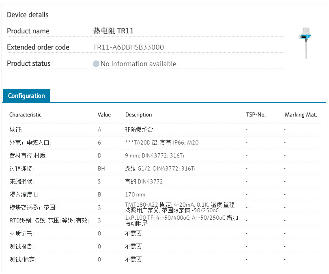Click the Value column header

coord(104,114)
